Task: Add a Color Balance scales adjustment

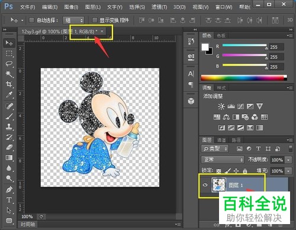Action: pos(226,117)
